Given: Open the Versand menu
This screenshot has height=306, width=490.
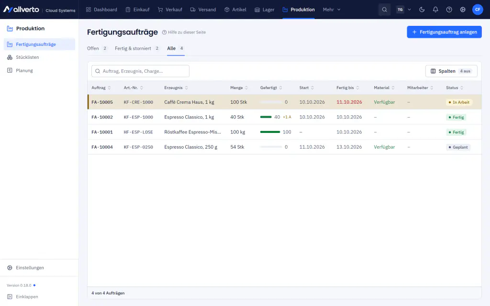Looking at the screenshot, I should click(203, 10).
